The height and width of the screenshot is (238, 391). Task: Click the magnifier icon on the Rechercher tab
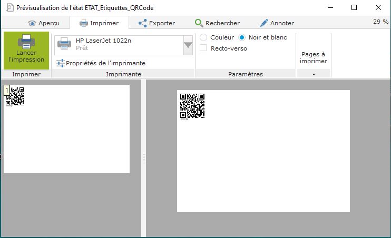199,23
